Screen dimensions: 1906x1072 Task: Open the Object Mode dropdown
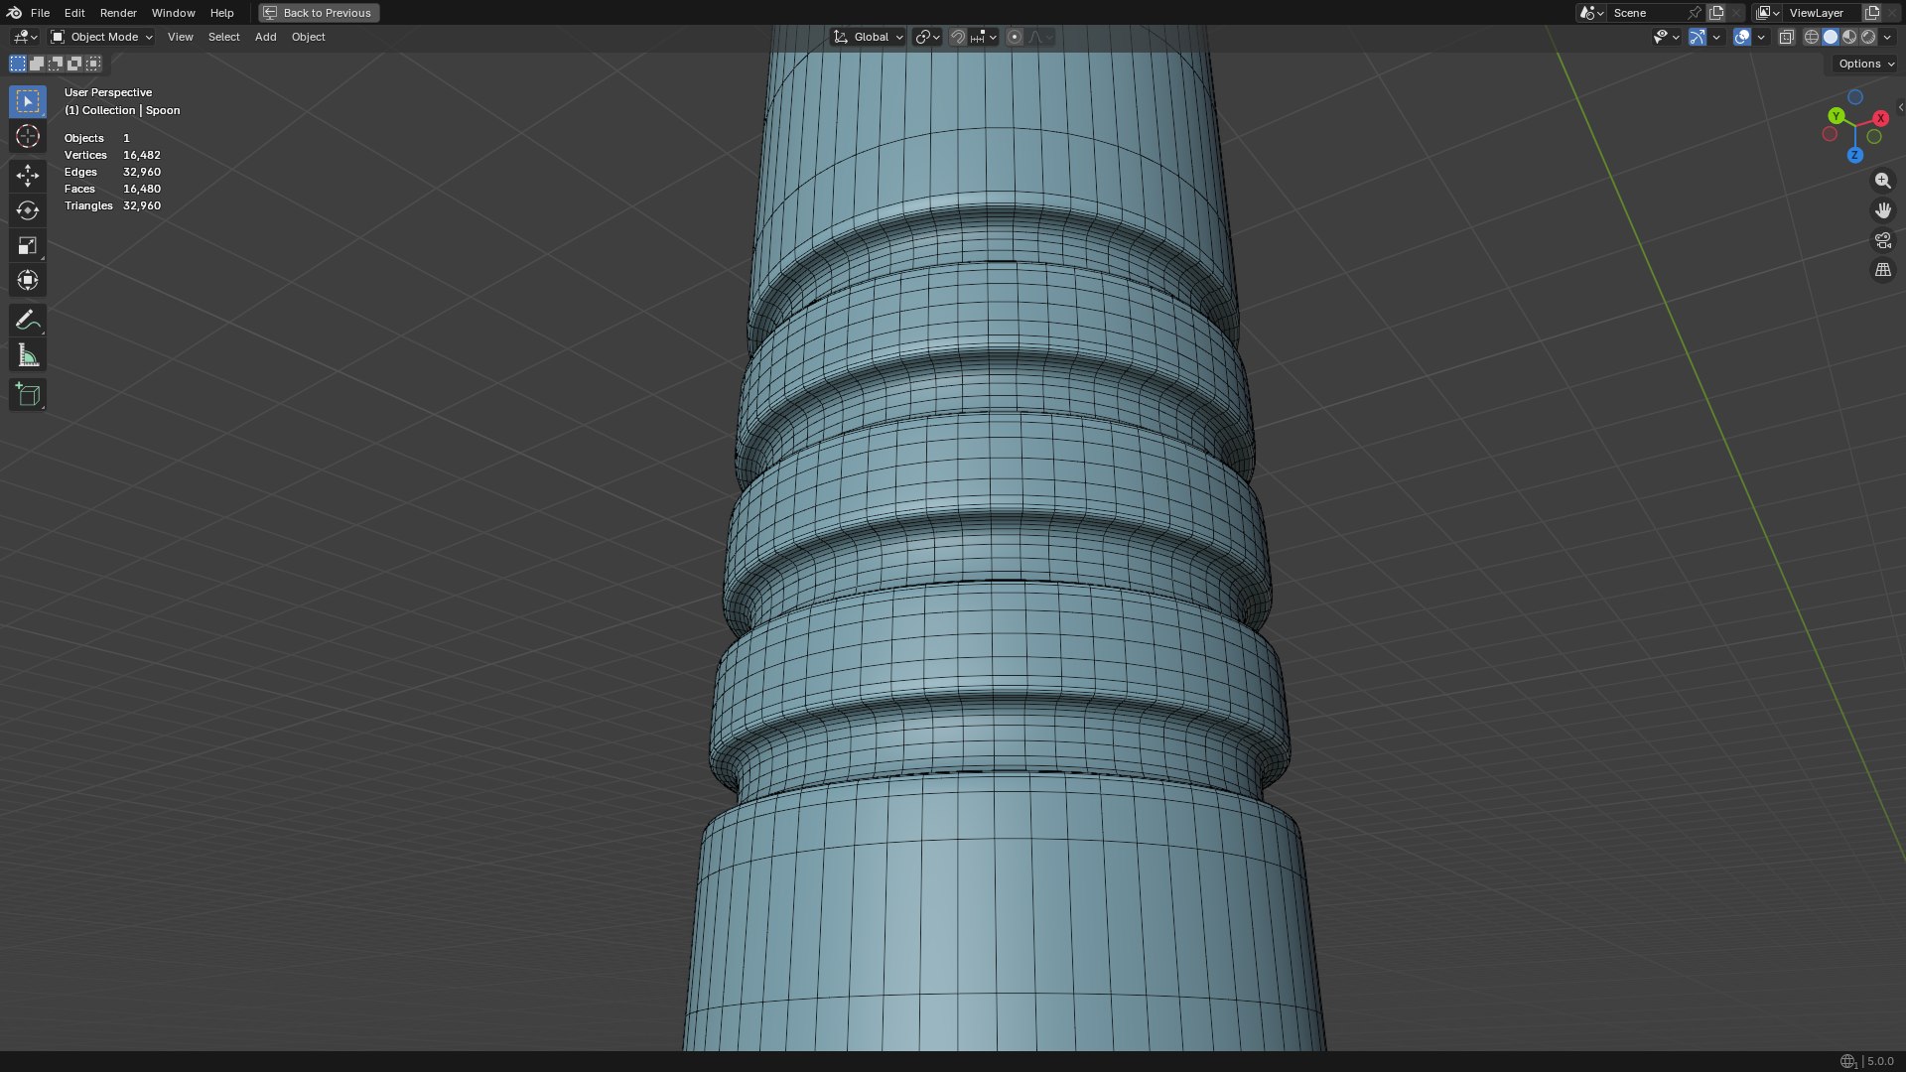tap(102, 37)
